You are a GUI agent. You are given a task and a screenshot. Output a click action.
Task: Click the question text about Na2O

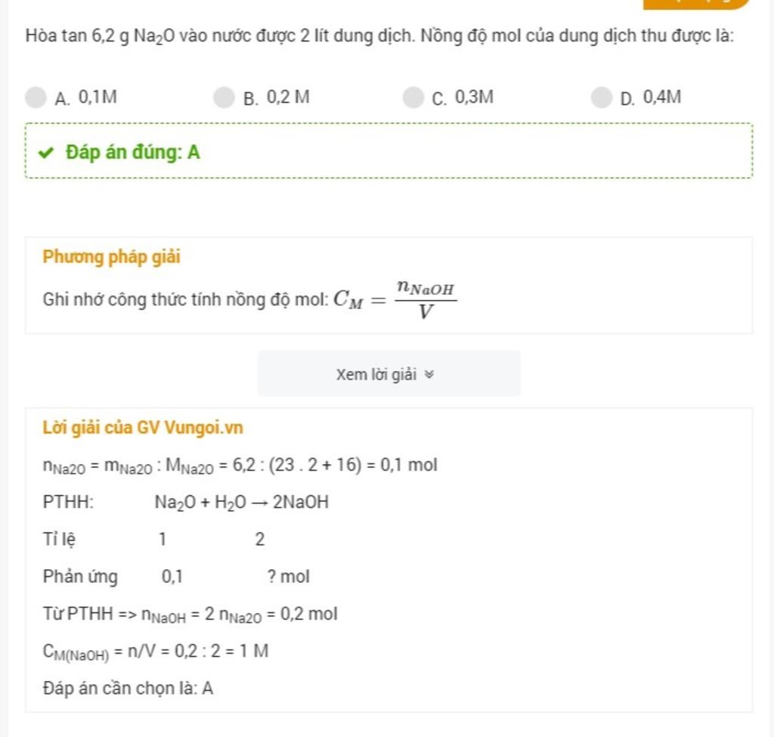pyautogui.click(x=379, y=36)
